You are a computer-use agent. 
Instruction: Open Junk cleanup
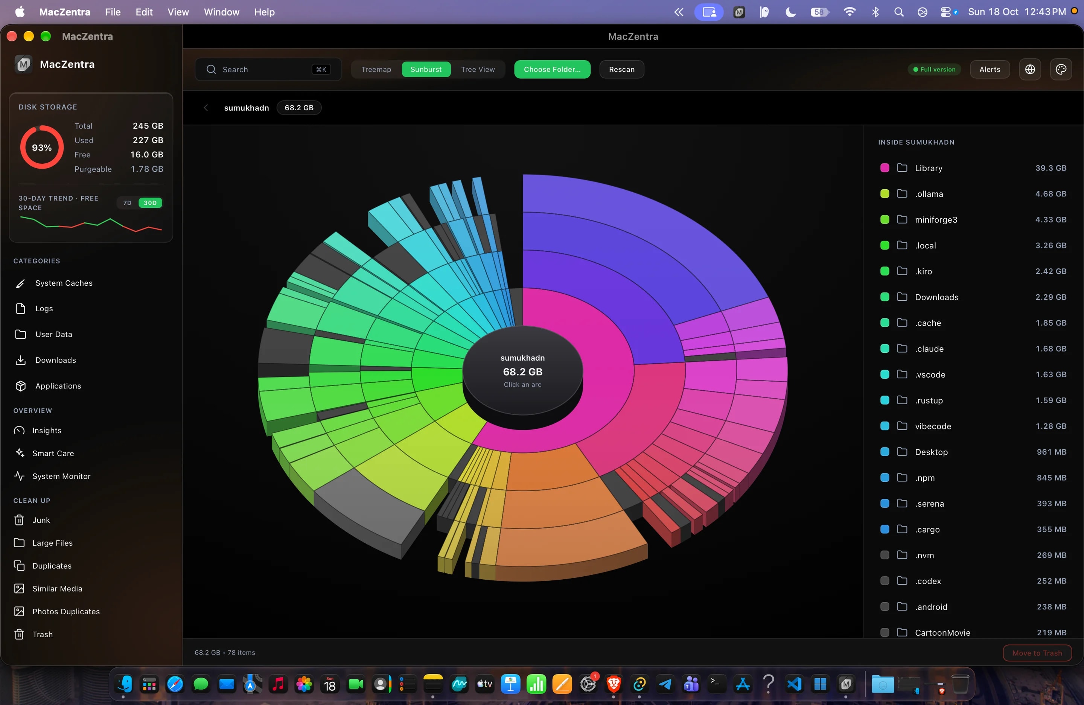(91, 520)
